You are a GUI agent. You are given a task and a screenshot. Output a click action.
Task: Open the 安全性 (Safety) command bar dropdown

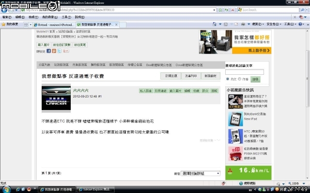[274, 24]
